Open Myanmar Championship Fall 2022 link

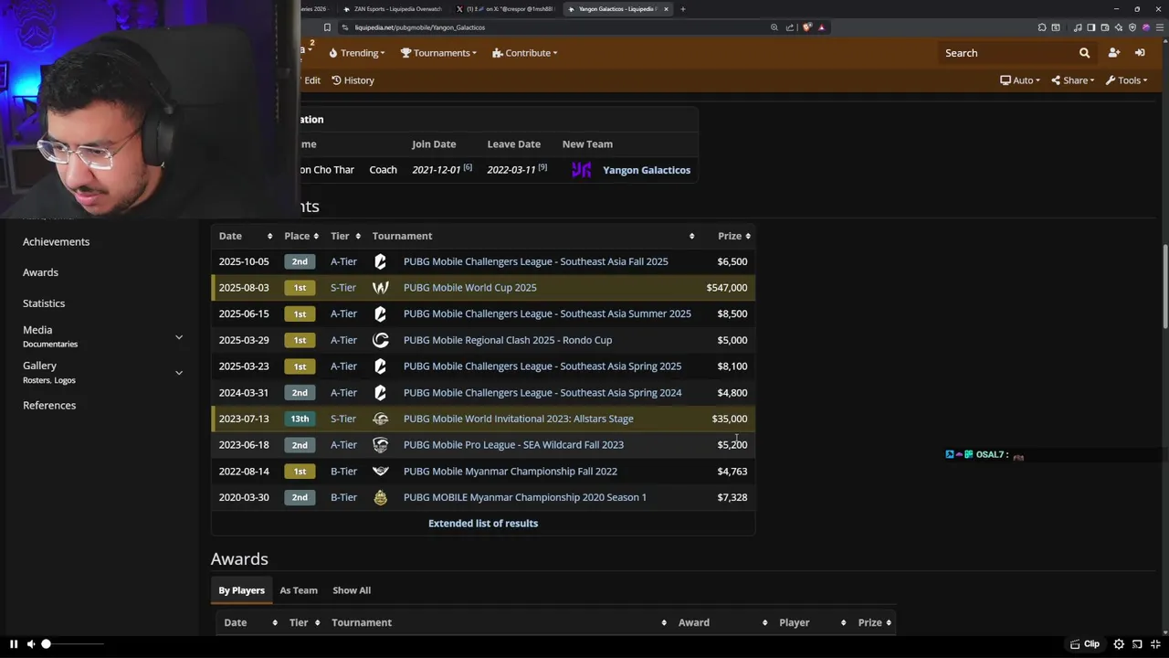point(510,472)
